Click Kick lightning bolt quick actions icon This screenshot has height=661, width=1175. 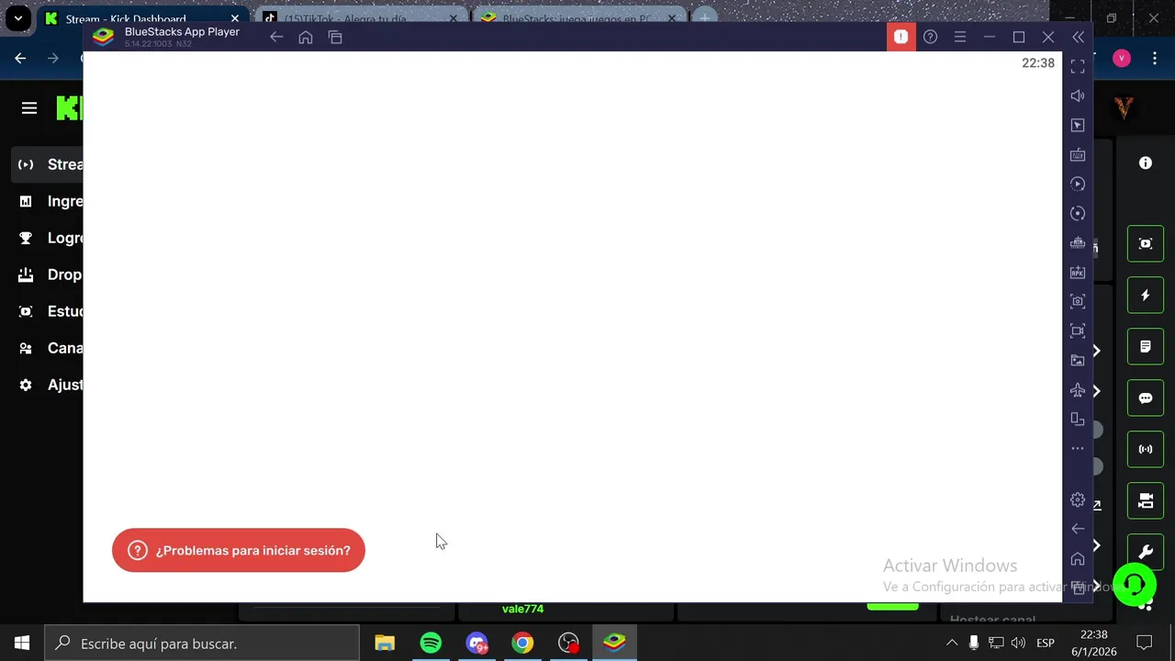click(x=1146, y=296)
